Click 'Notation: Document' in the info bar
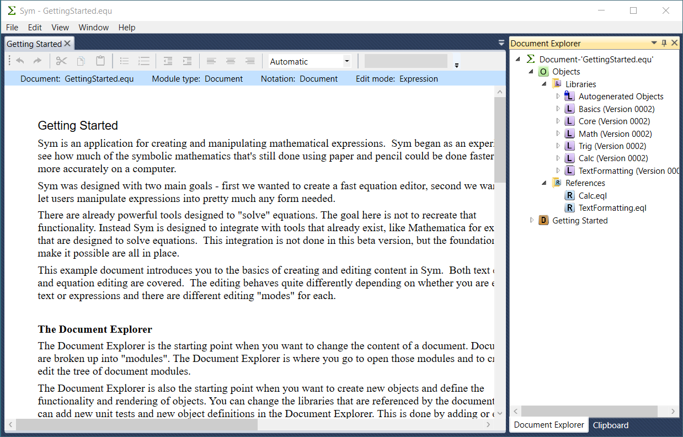 (299, 79)
